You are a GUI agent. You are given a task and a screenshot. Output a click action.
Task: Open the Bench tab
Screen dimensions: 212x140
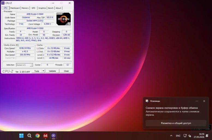tap(51, 8)
